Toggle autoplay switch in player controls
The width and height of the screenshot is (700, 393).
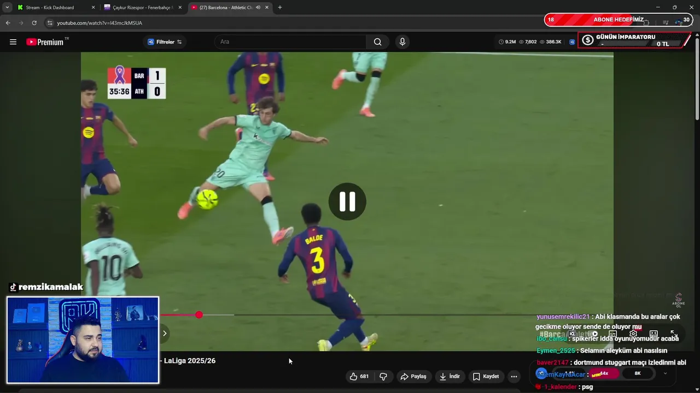[594, 334]
